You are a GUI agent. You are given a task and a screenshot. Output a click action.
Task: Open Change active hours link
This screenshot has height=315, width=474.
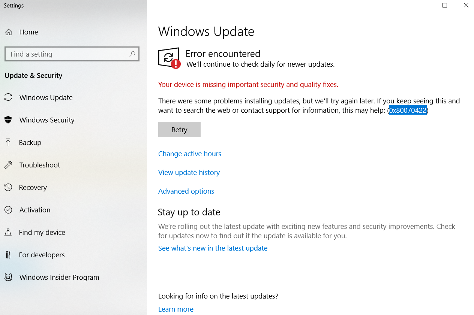click(x=190, y=154)
